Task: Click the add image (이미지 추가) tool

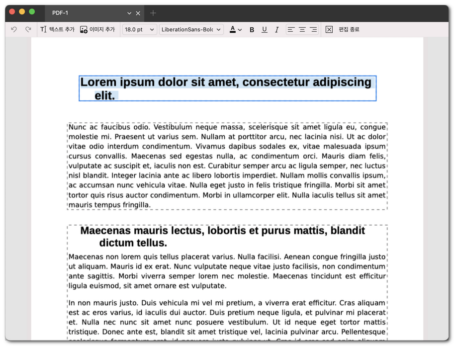Action: tap(97, 30)
